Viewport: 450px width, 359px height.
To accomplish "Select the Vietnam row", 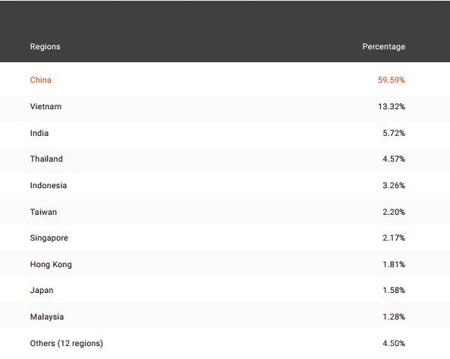I will tap(225, 106).
